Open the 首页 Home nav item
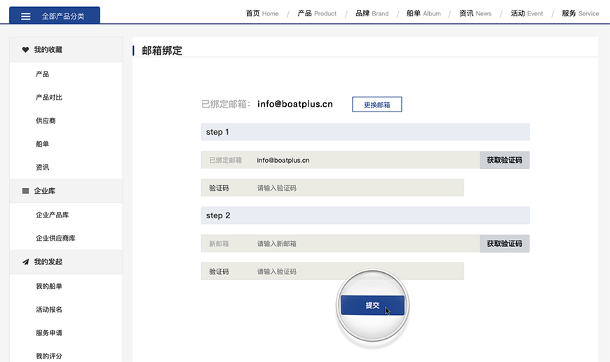 pos(262,13)
